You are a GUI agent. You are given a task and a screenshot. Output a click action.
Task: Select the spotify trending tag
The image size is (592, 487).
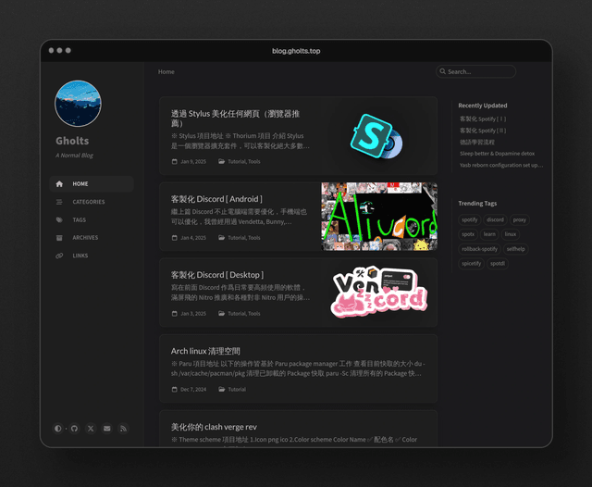point(470,219)
